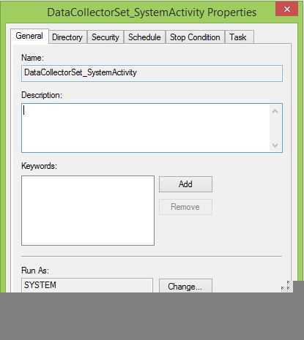Switch to the Stop Condition tab

point(195,37)
